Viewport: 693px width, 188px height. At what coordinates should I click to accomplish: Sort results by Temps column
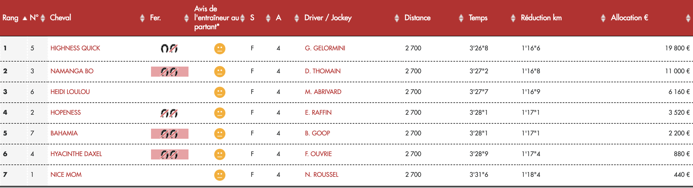478,18
